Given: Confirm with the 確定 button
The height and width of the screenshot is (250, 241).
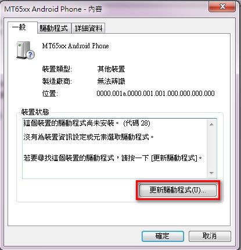Looking at the screenshot, I should point(163,236).
